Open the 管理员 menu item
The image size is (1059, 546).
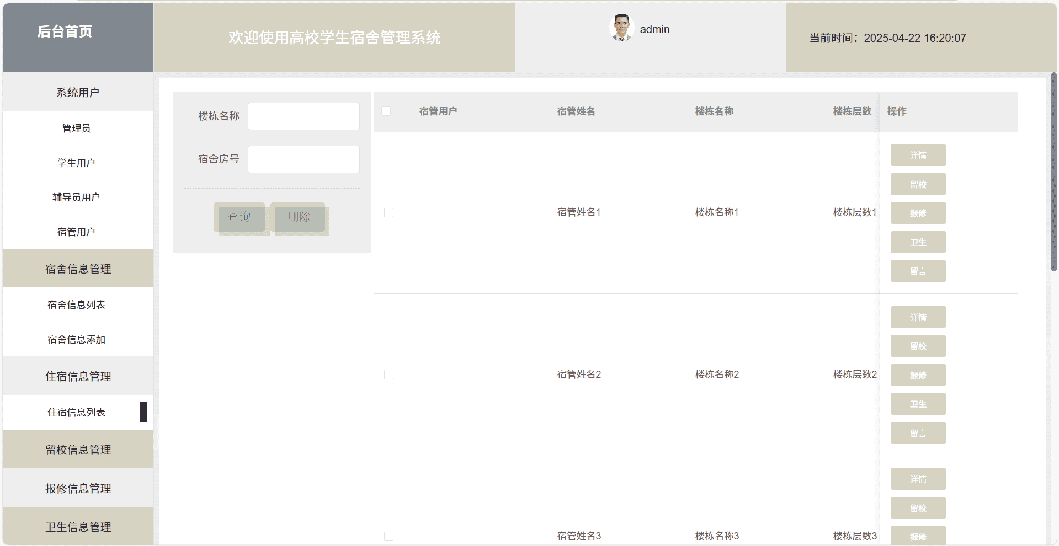tap(77, 128)
